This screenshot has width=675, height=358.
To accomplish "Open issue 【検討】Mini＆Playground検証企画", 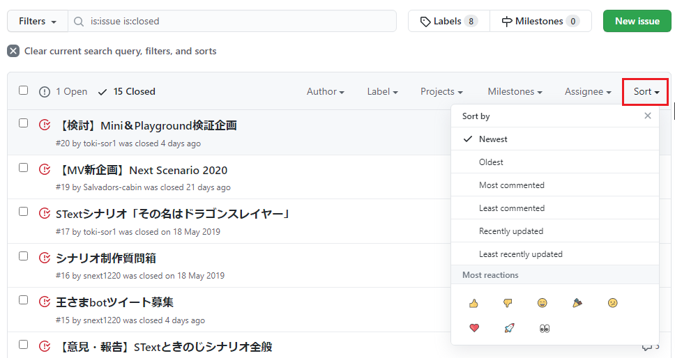I will [147, 125].
